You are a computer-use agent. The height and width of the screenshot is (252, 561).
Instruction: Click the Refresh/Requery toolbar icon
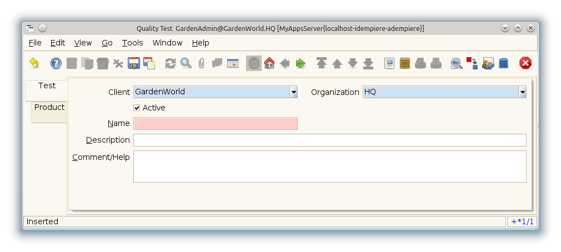pos(171,63)
